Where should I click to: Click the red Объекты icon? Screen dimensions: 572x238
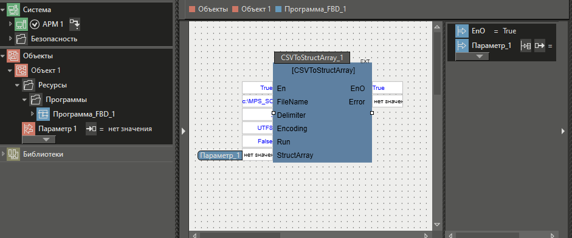click(14, 56)
